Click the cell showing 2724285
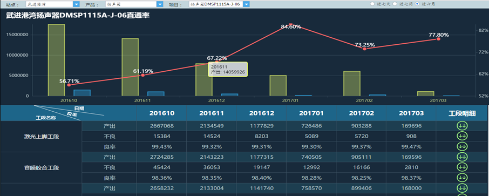Screen dimensions: 489x196 pos(161,157)
